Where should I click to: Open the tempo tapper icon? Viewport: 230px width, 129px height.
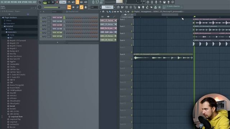[147, 7]
